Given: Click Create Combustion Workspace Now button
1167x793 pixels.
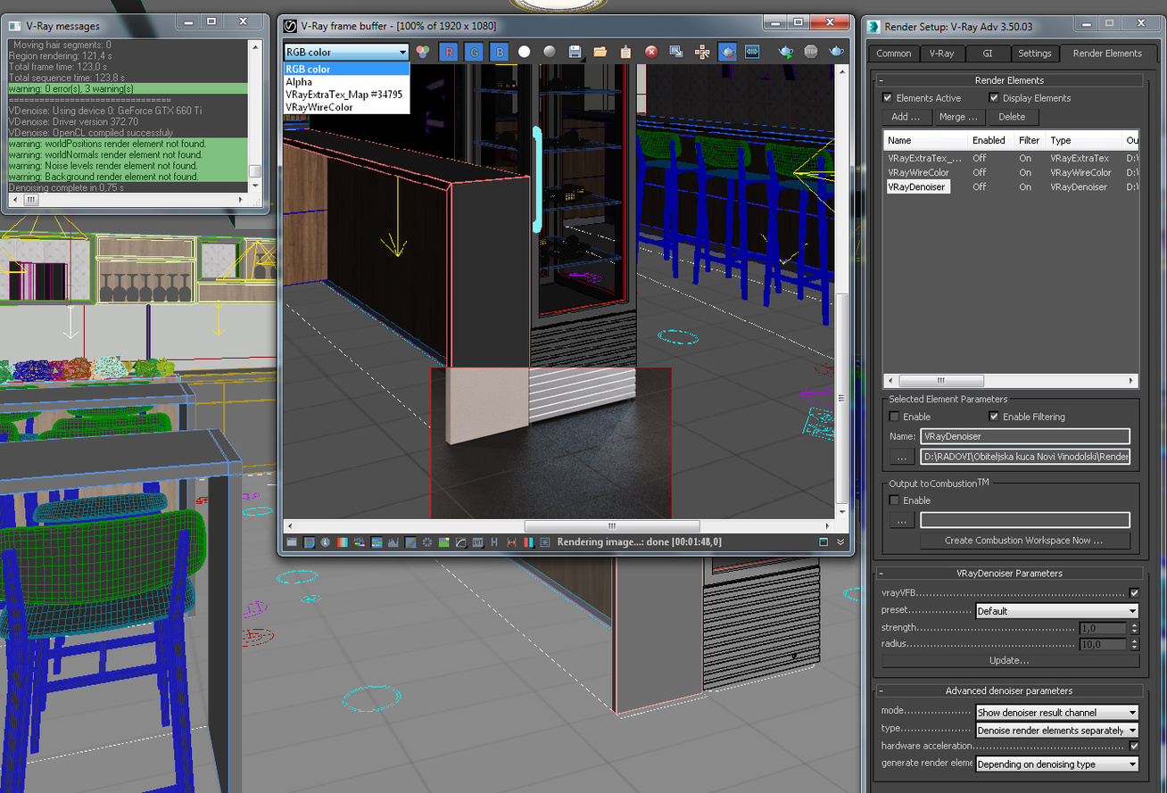Looking at the screenshot, I should tap(1024, 541).
